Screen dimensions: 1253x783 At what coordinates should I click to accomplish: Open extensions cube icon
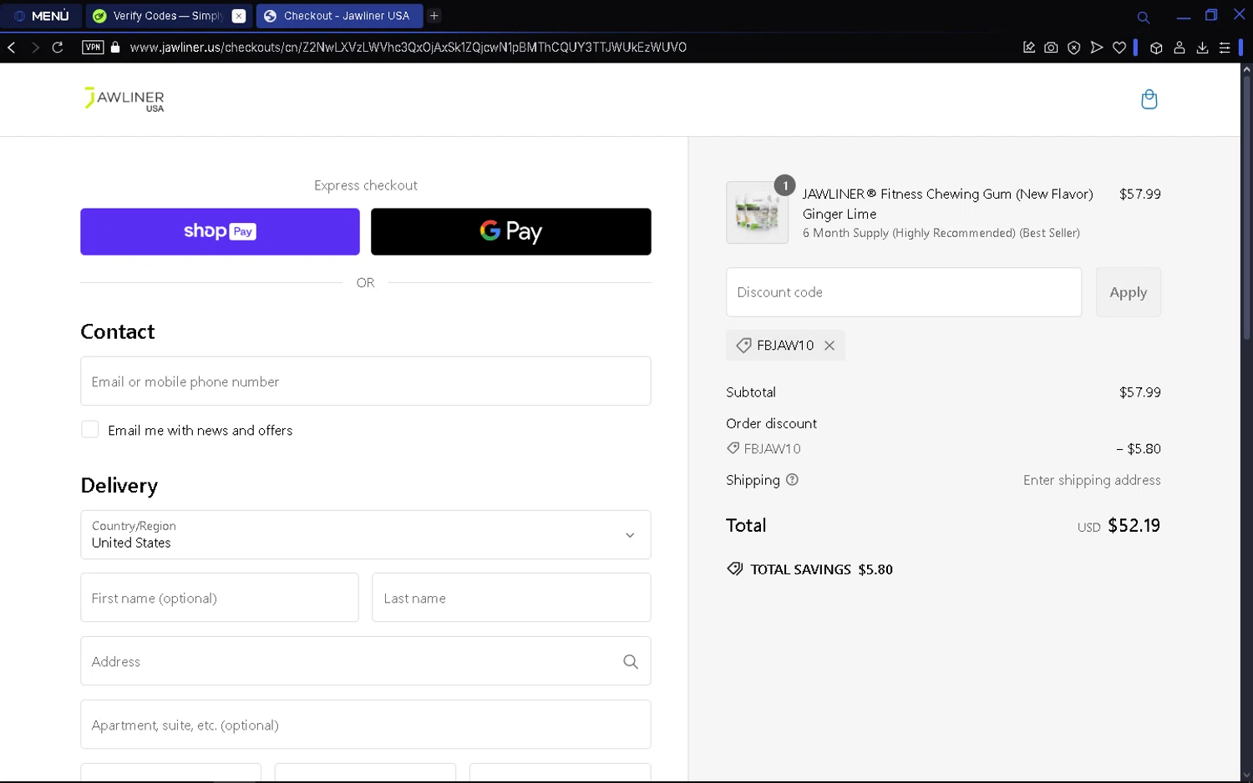1156,48
